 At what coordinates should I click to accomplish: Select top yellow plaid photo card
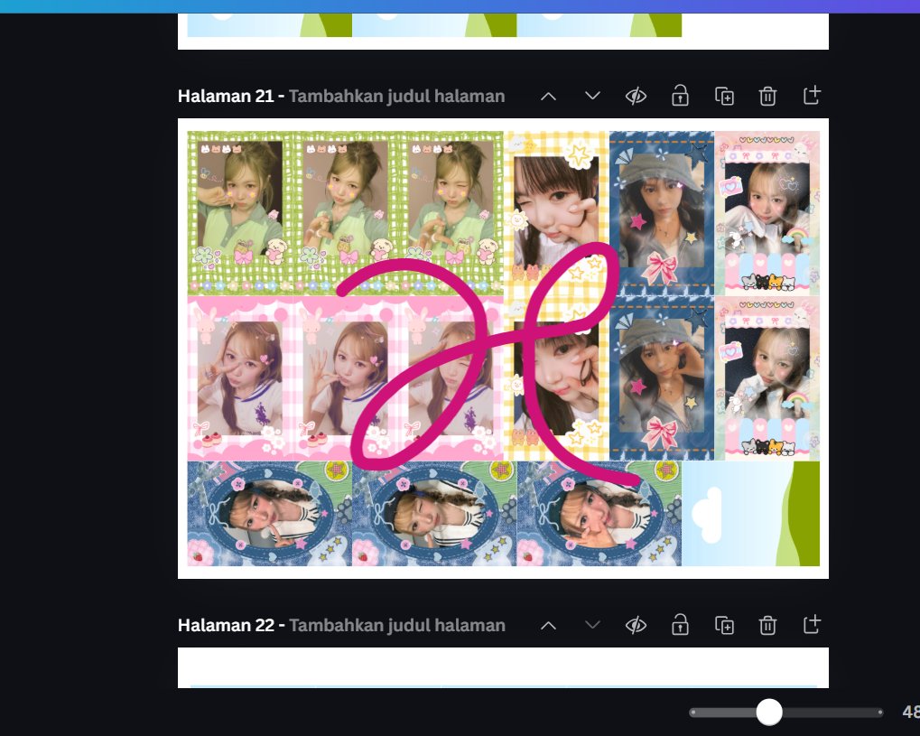[x=556, y=214]
